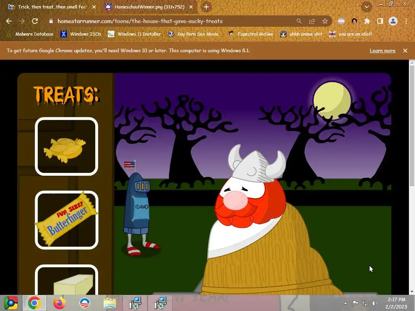Open Windows 11 Installer bookmark
Viewport: 415px width, 311px height.
point(135,34)
